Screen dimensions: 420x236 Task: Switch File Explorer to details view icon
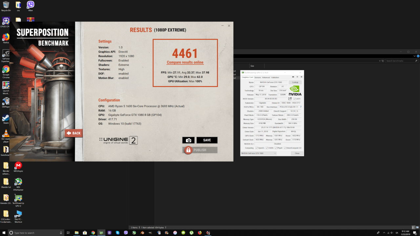tap(413, 227)
